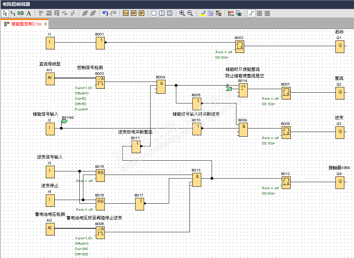Select OR block B014
354x258 pixels.
(244, 91)
